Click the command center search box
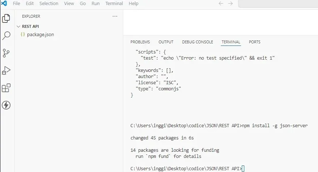 278,4
